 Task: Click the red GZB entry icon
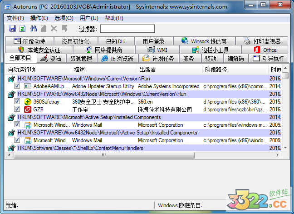(28, 109)
